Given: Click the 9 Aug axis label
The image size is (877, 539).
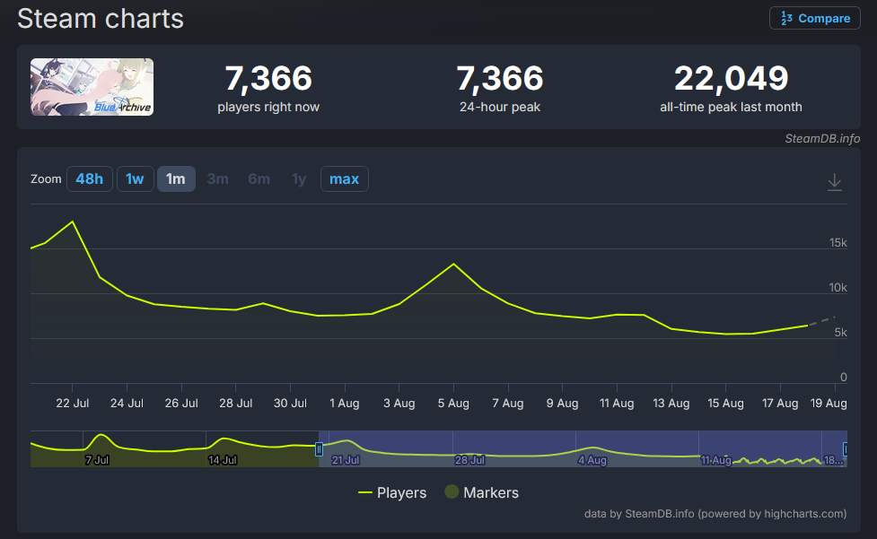Looking at the screenshot, I should pyautogui.click(x=562, y=404).
